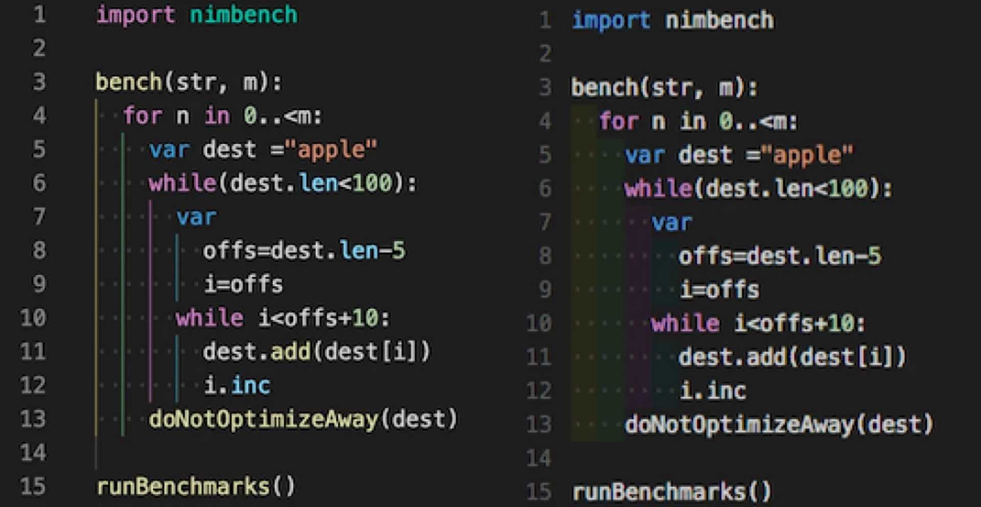Viewport: 981px width, 507px height.
Task: Select line number 1 in left editor gutter
Action: (x=40, y=14)
